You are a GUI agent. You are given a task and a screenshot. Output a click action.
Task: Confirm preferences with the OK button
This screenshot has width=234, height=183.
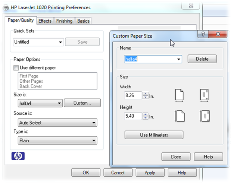pyautogui.click(x=86, y=173)
